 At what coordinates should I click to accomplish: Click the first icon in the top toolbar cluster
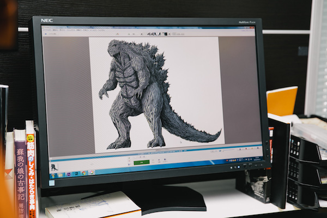pos(148,34)
